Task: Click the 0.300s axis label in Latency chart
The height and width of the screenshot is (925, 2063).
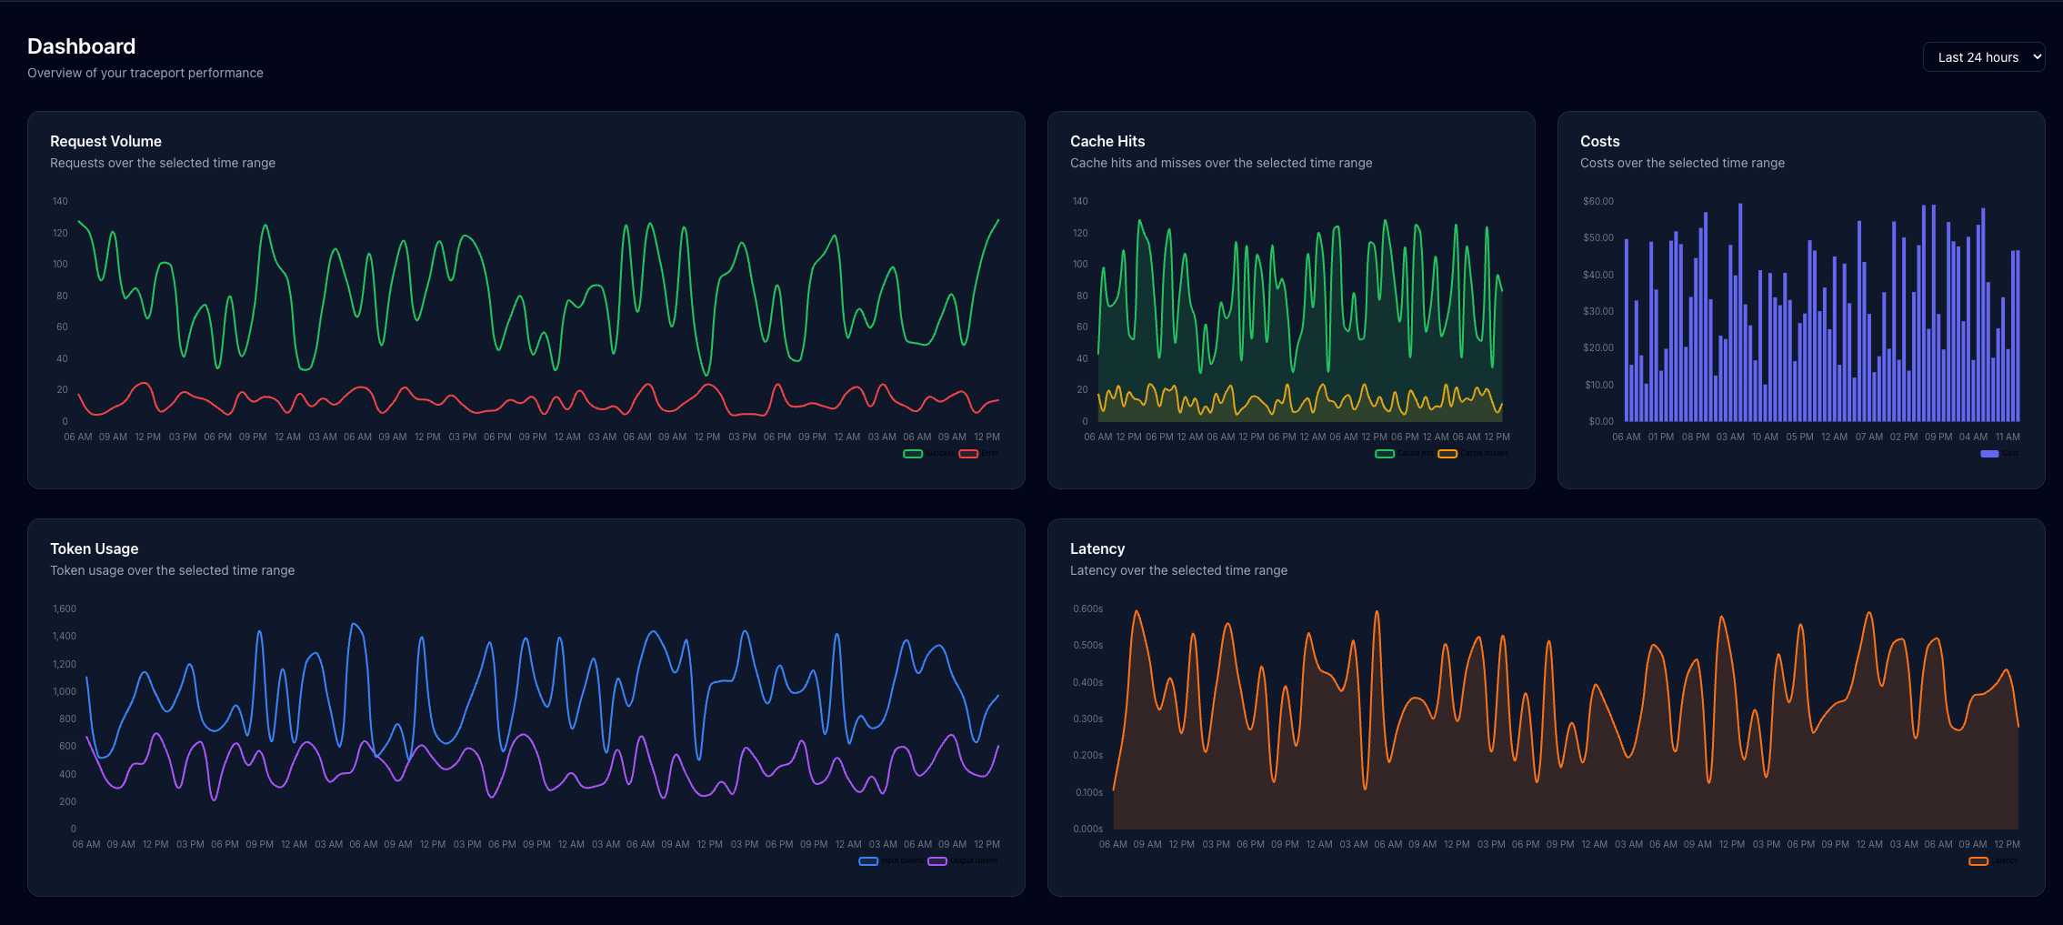Action: point(1087,719)
